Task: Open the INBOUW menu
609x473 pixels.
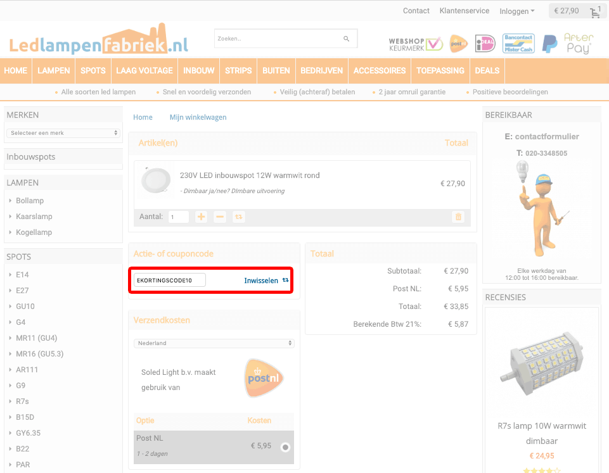Action: (x=199, y=71)
